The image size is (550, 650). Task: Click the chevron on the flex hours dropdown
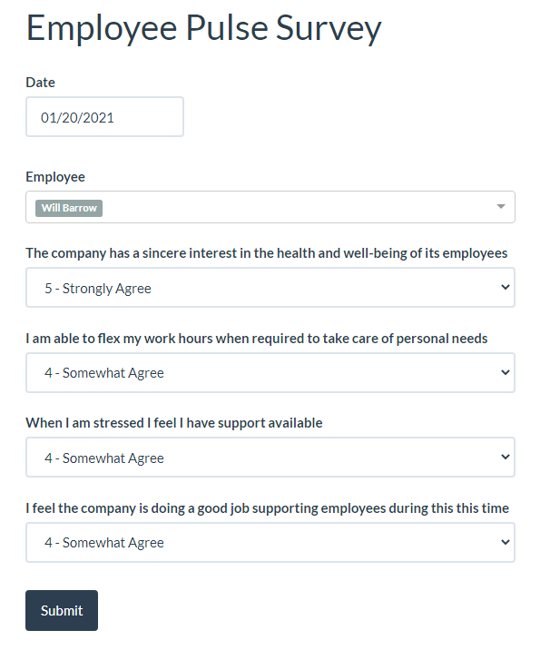pyautogui.click(x=506, y=372)
